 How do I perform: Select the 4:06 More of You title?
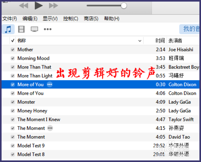point(31,93)
